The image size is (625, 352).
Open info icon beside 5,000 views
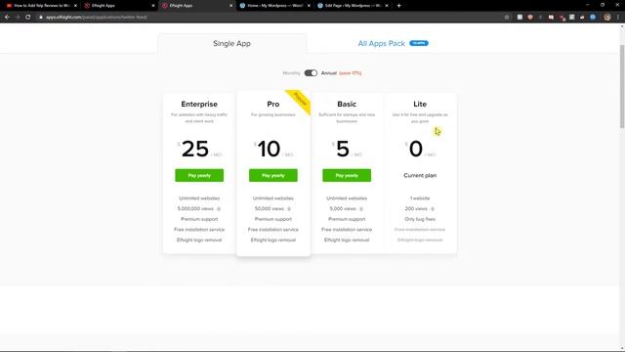(361, 208)
